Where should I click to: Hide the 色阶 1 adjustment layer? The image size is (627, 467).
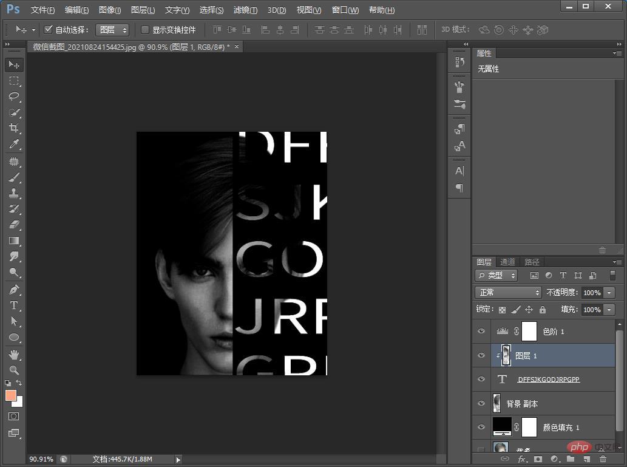[481, 331]
